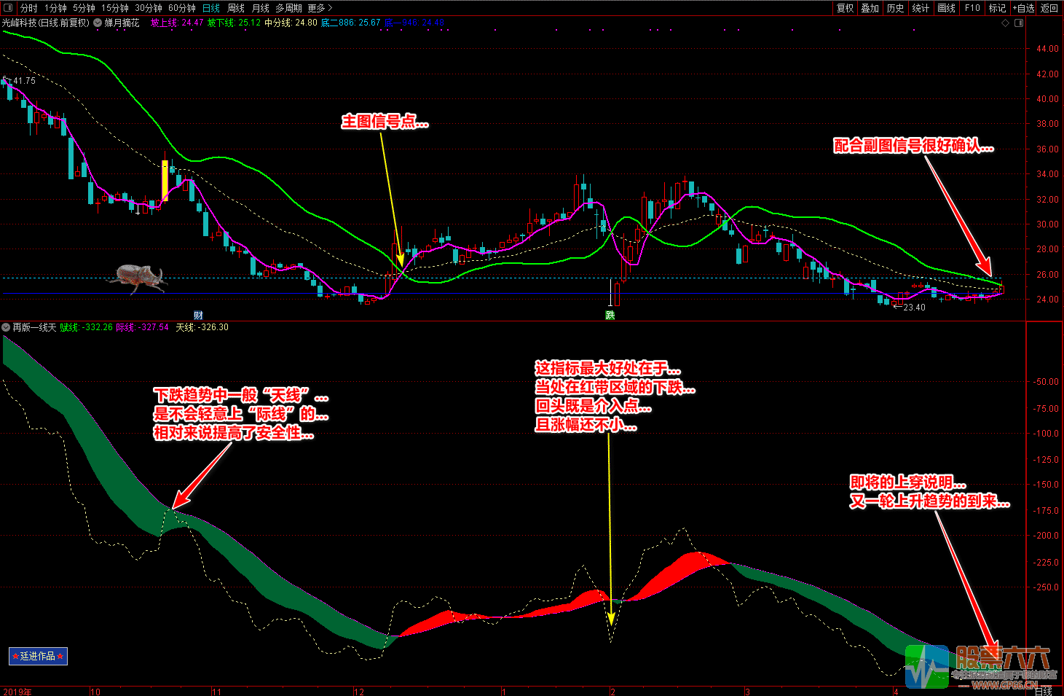Toggle the right side panel icon
1064x696 pixels.
pos(1019,23)
